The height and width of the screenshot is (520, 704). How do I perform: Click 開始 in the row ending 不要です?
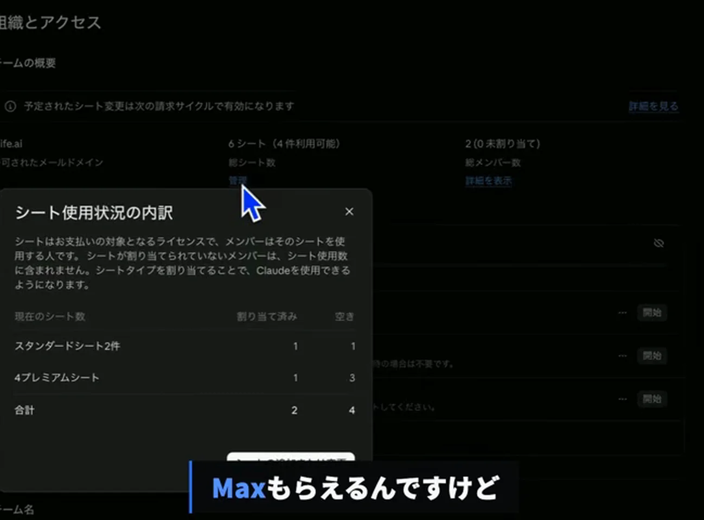pyautogui.click(x=652, y=356)
